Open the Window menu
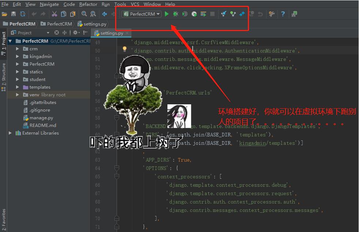Screen dimensions: 359x232 pos(152,4)
